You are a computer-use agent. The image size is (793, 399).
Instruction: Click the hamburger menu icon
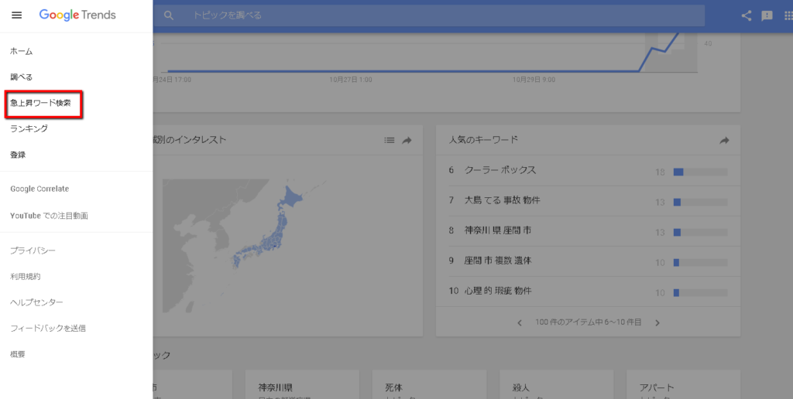(17, 15)
